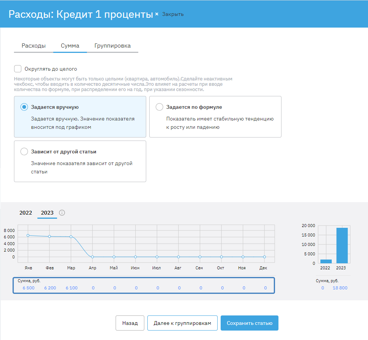Edit the April amount field showing 0
Viewport: 368px width, 340px height.
pos(93,288)
